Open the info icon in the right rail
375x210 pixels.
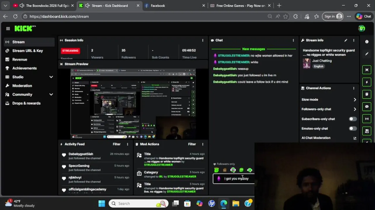point(367,42)
